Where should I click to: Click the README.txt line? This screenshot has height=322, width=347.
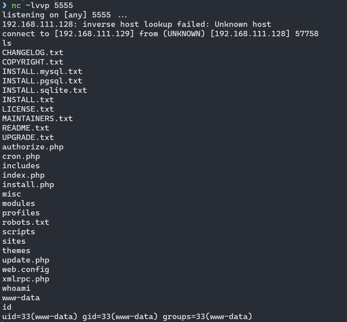click(x=26, y=128)
